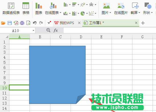The width and height of the screenshot is (156, 112).
Task: Click the pie chart icon
Action: (83, 13)
